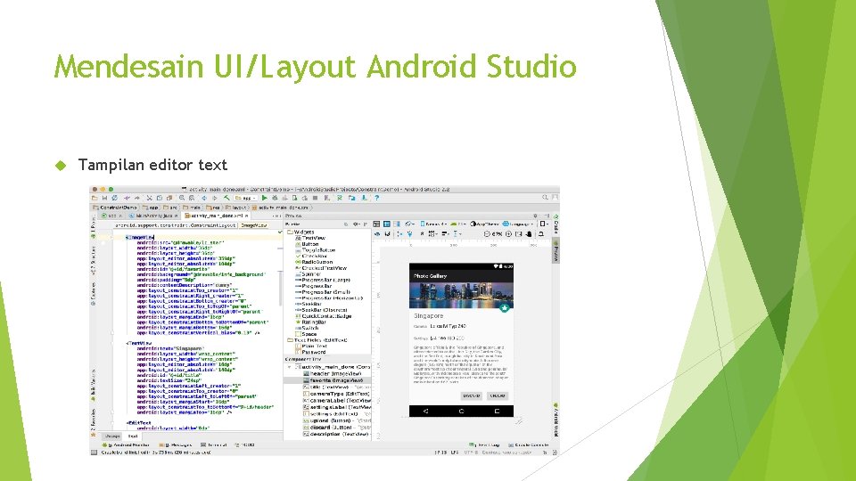Select Spinner in the Palette
Viewport: 856px width, 481px height.
(x=308, y=274)
